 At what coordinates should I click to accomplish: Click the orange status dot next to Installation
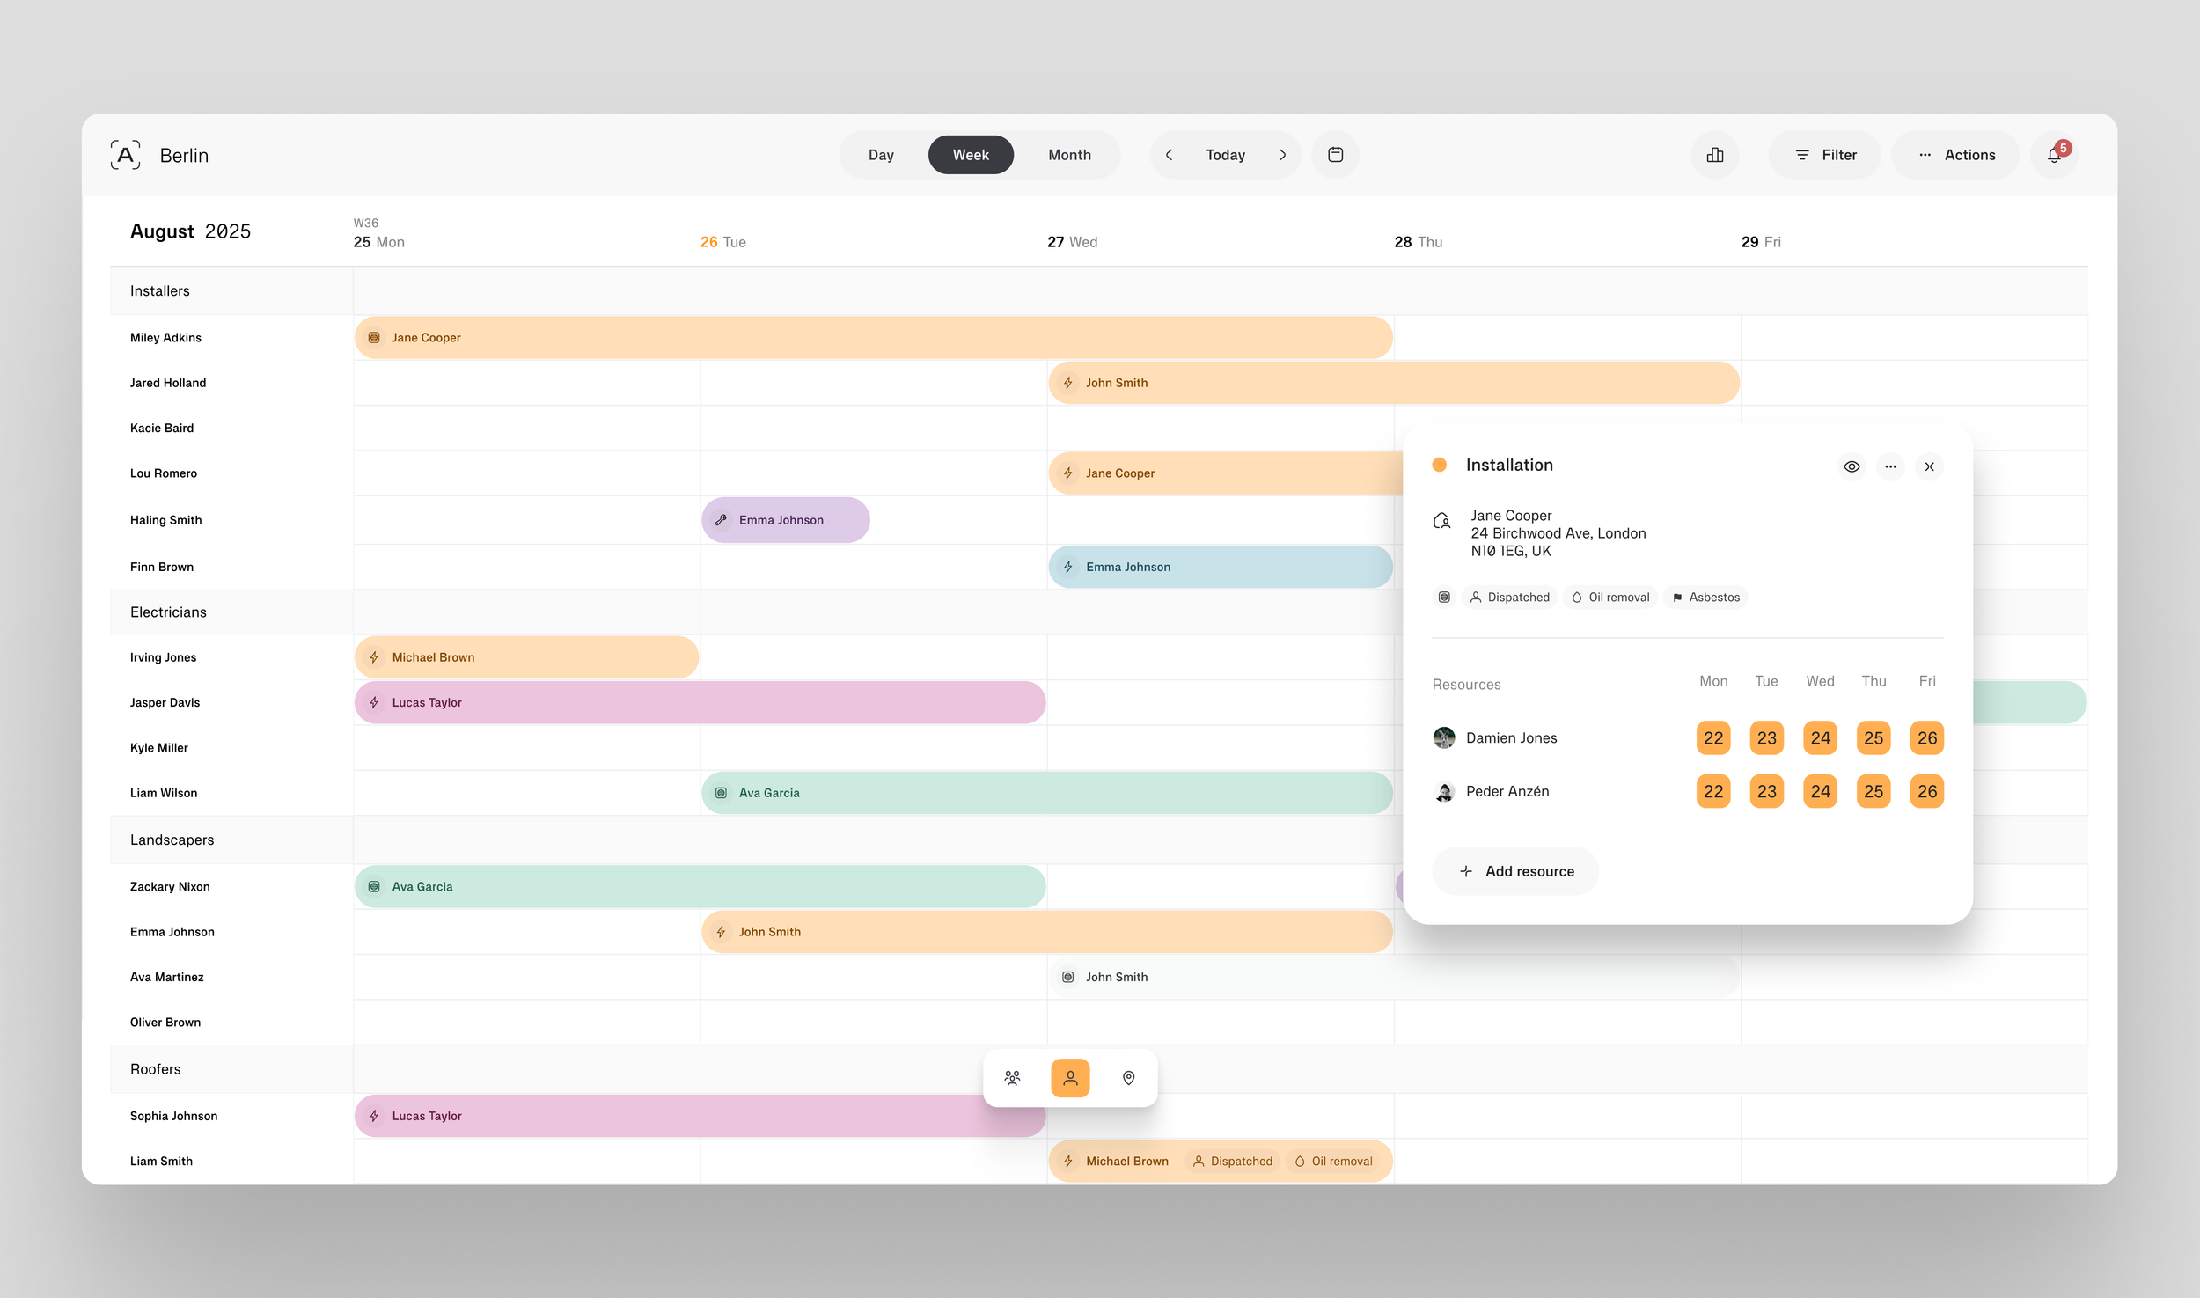[1441, 464]
